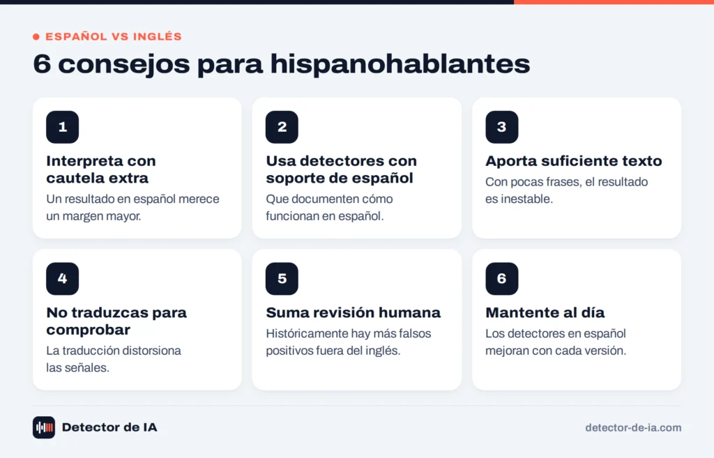Screen dimensions: 714x458
Task: Click the number 3 badge icon
Action: (502, 127)
